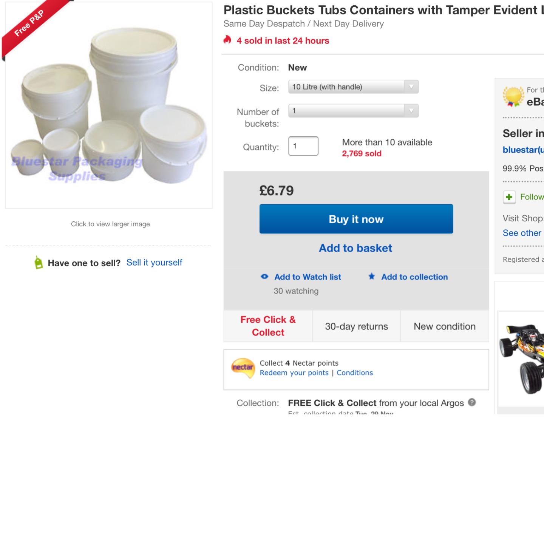544x544 pixels.
Task: Click the star icon beside Add to collection
Action: 372,277
